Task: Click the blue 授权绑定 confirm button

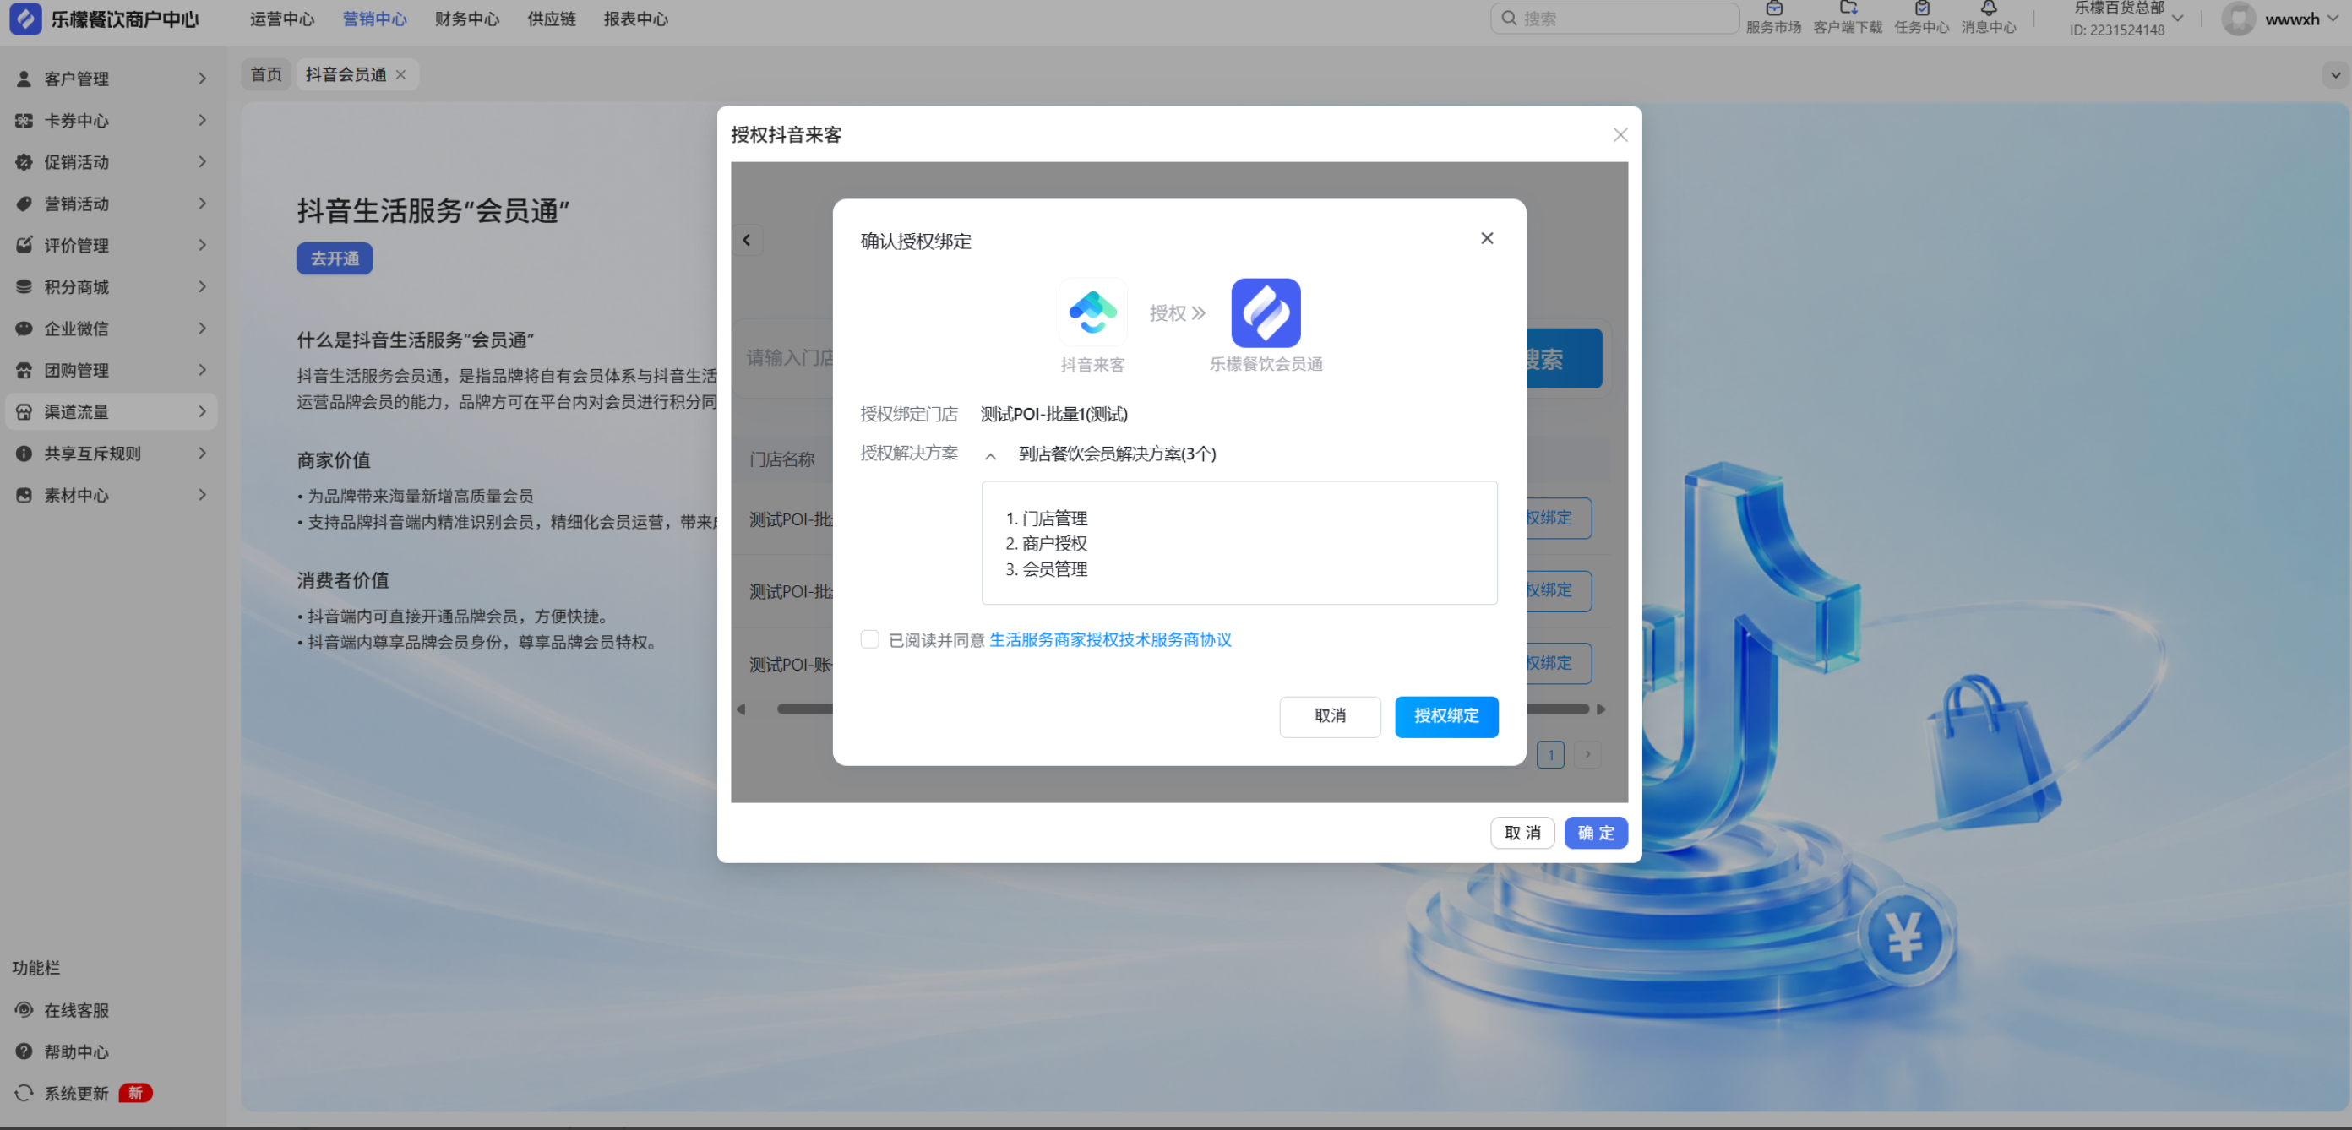Action: click(x=1446, y=716)
